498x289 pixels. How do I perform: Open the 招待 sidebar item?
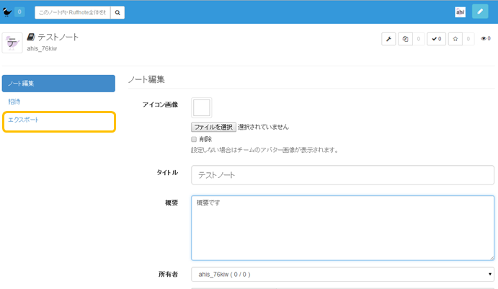[14, 102]
